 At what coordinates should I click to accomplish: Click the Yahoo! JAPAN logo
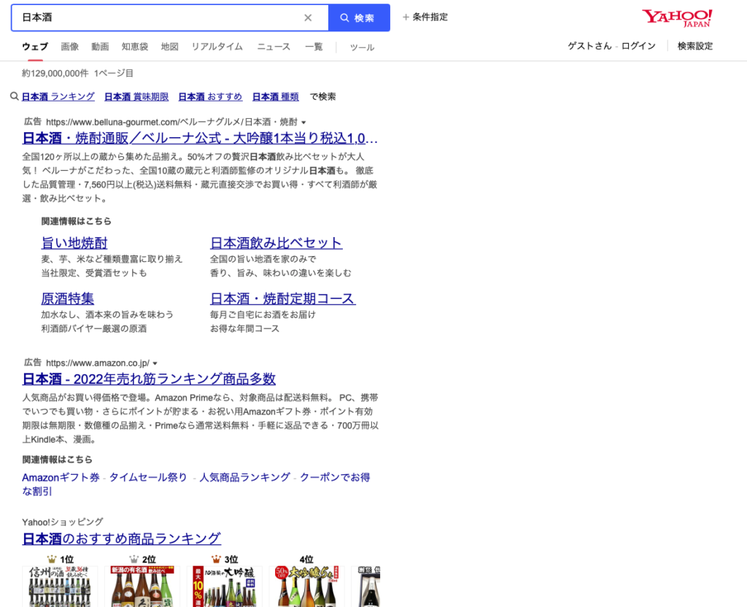point(677,18)
